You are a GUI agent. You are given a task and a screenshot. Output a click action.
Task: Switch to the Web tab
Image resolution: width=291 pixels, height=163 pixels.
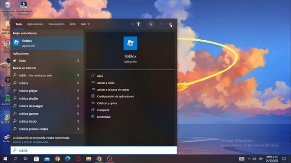tap(73, 24)
